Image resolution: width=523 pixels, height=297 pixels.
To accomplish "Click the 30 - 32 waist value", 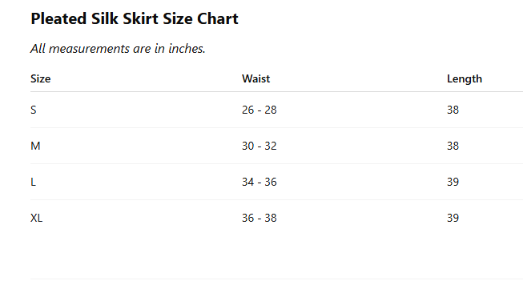I will click(259, 146).
